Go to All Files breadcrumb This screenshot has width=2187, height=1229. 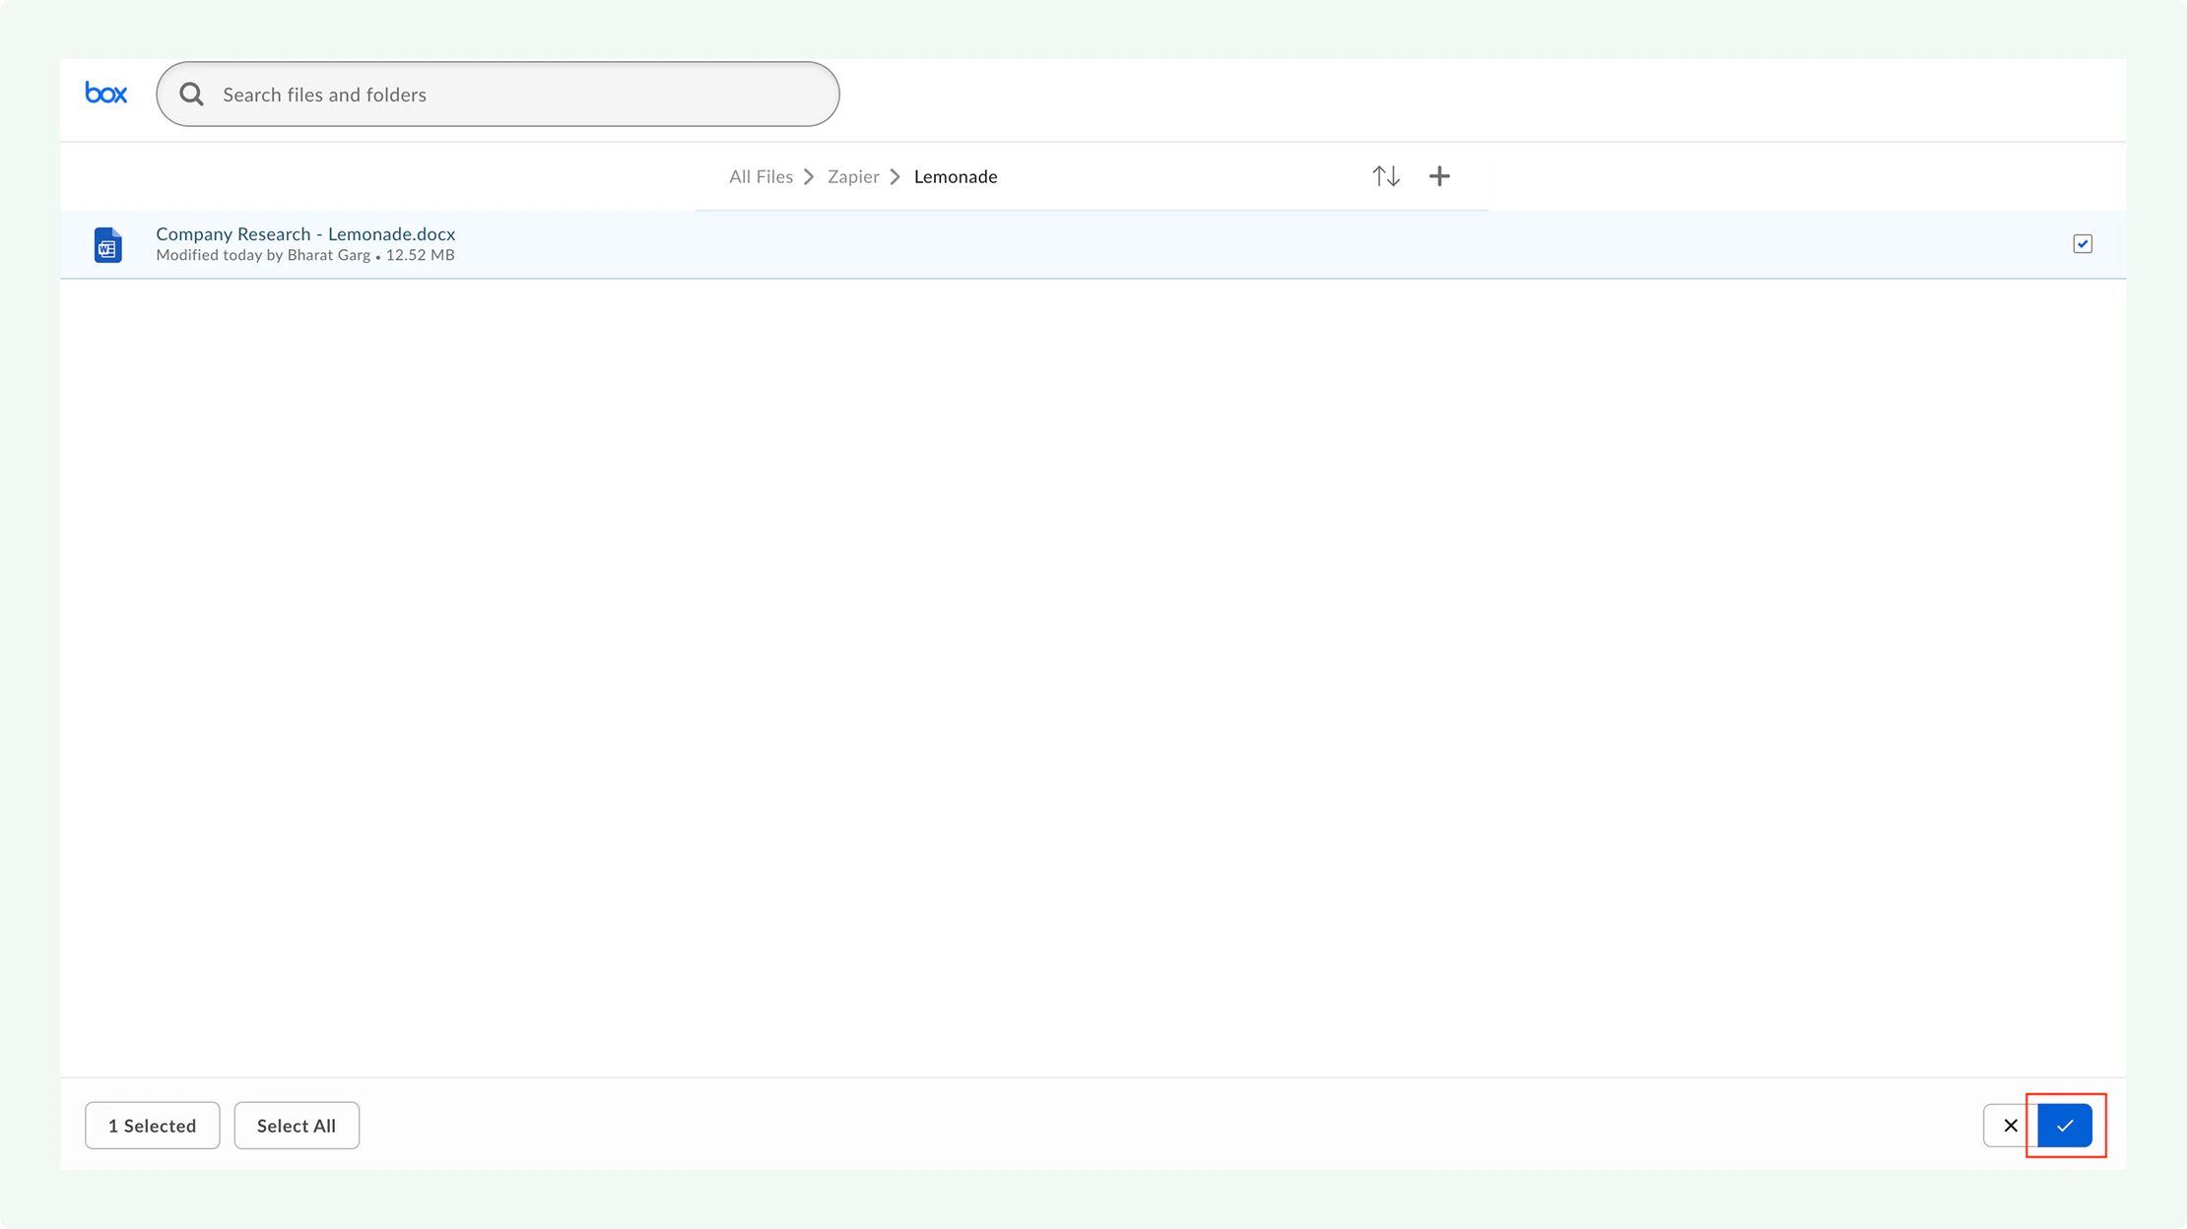761,176
